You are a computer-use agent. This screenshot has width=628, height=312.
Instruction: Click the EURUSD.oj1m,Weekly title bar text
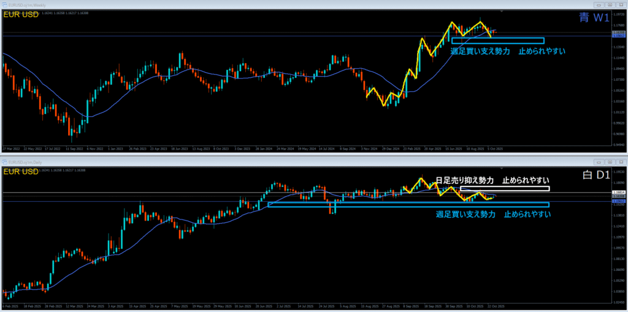[26, 5]
